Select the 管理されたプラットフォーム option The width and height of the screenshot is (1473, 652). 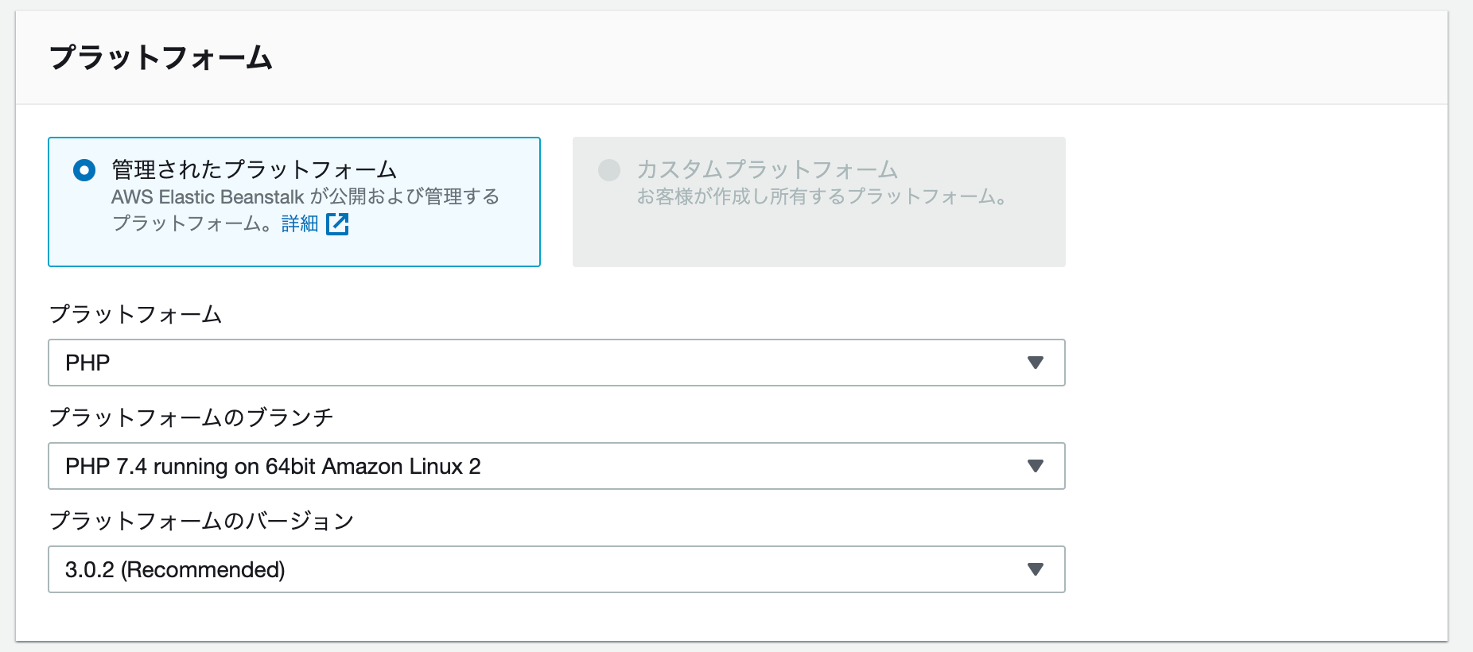255,169
